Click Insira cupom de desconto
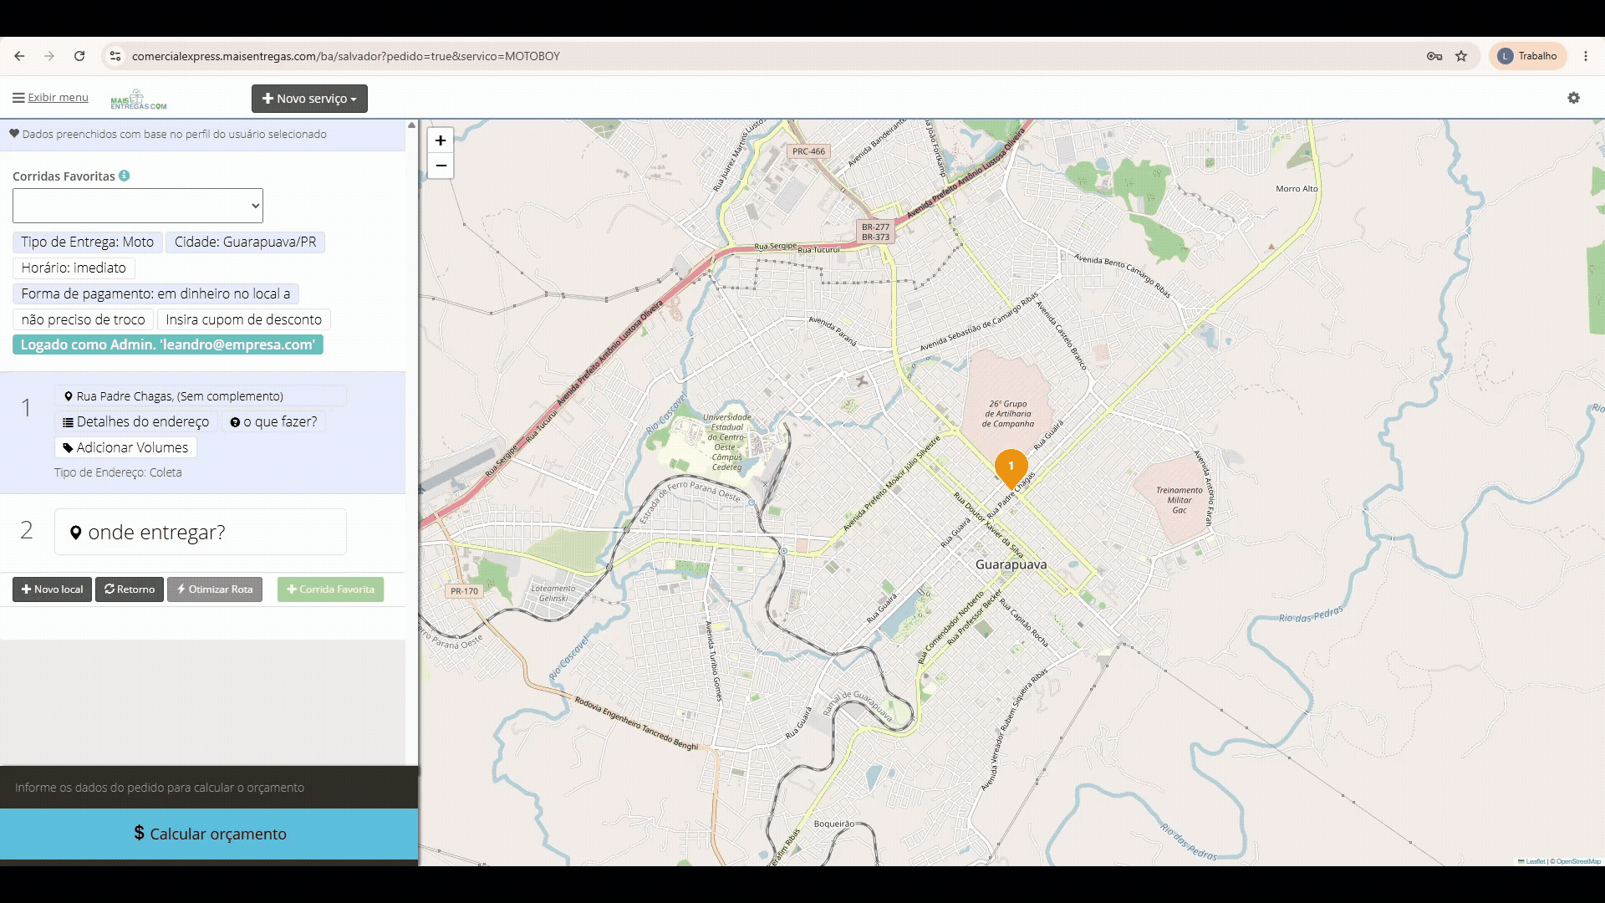Screen dimensions: 1605x903 pos(243,320)
